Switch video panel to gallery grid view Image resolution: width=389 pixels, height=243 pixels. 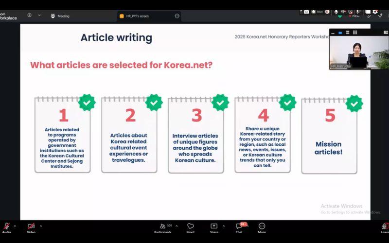tap(355, 33)
